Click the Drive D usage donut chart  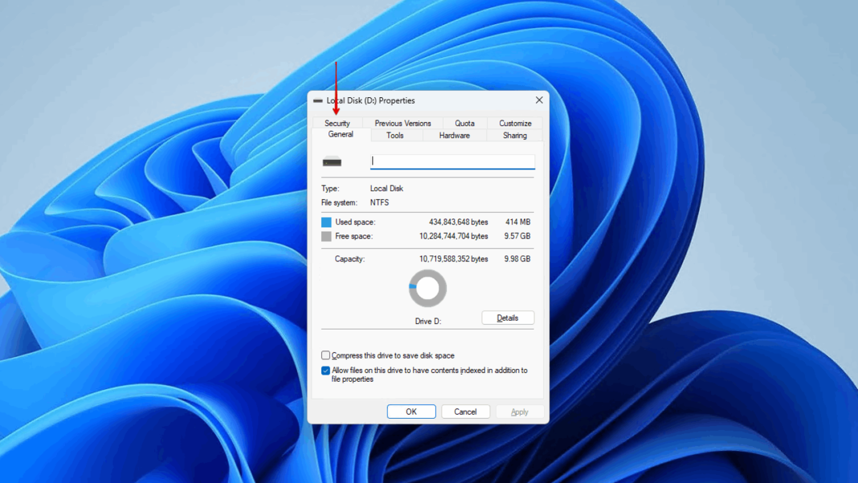click(427, 288)
